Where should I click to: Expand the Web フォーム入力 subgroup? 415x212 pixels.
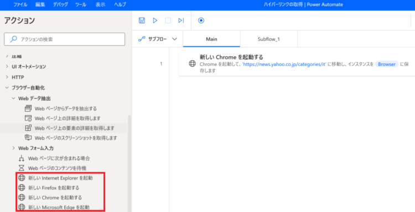(13, 148)
